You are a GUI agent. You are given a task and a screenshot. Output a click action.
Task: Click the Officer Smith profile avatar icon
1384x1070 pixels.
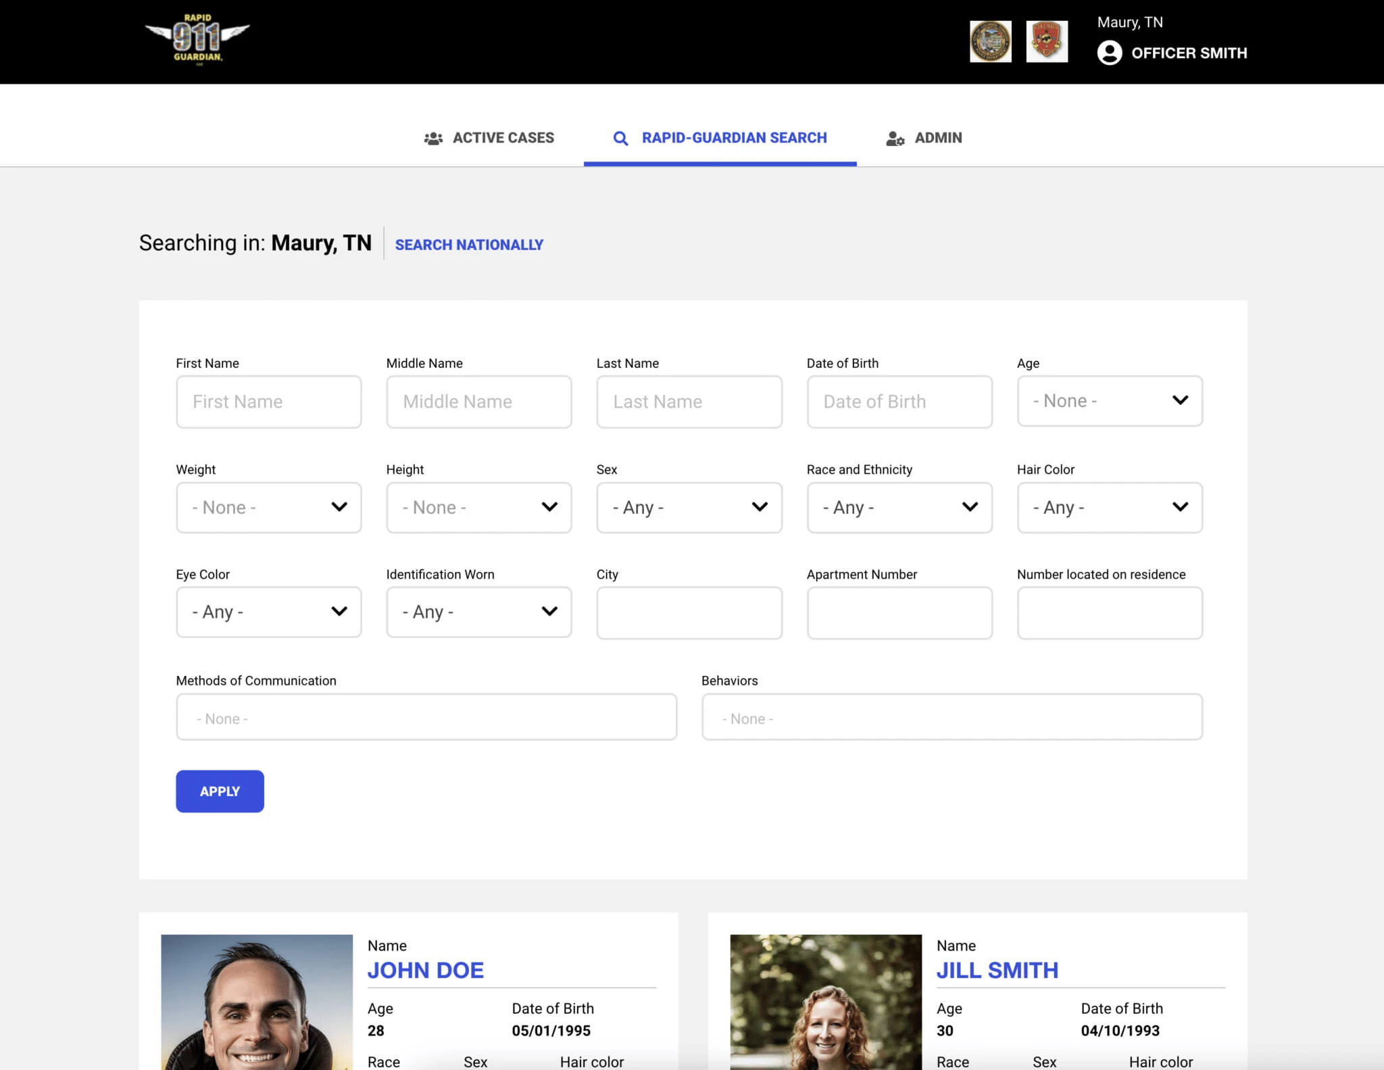(1109, 53)
